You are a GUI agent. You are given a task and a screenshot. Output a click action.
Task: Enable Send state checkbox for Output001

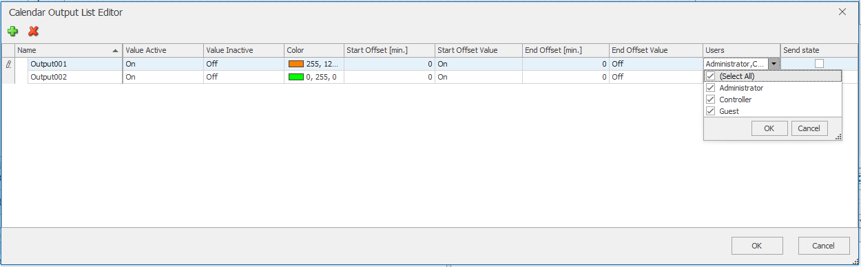[x=819, y=64]
